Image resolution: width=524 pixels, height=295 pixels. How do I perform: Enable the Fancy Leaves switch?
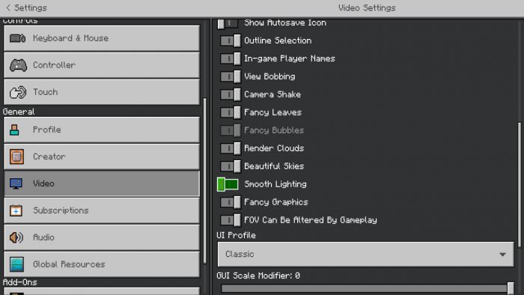click(x=230, y=112)
